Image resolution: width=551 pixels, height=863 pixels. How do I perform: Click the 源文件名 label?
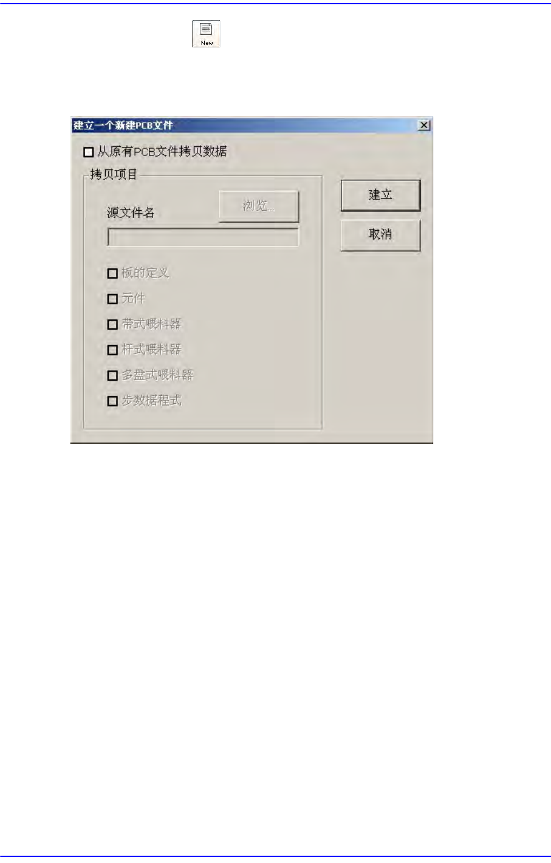point(131,213)
